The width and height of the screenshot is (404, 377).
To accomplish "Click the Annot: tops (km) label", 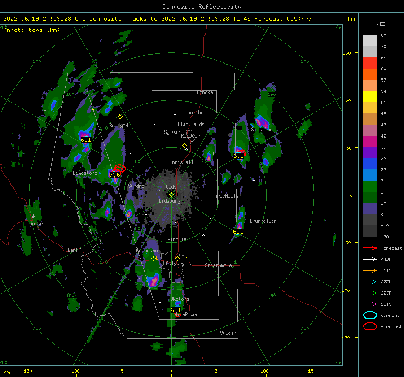I will point(31,30).
